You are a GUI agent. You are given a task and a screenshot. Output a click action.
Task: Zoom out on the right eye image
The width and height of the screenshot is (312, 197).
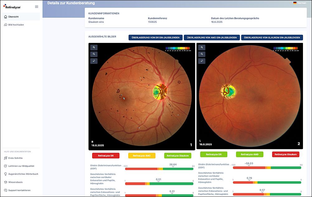click(x=94, y=54)
